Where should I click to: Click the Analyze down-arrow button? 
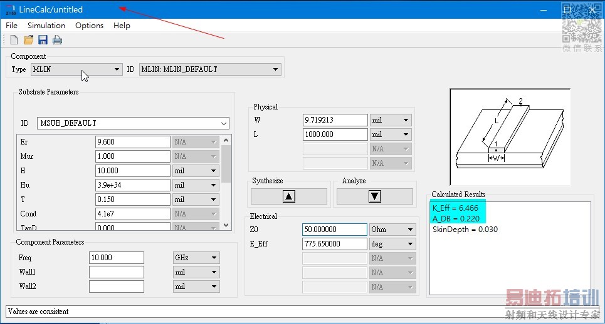tap(375, 196)
